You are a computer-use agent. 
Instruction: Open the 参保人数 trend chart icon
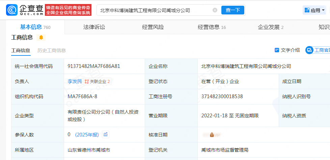(106, 134)
